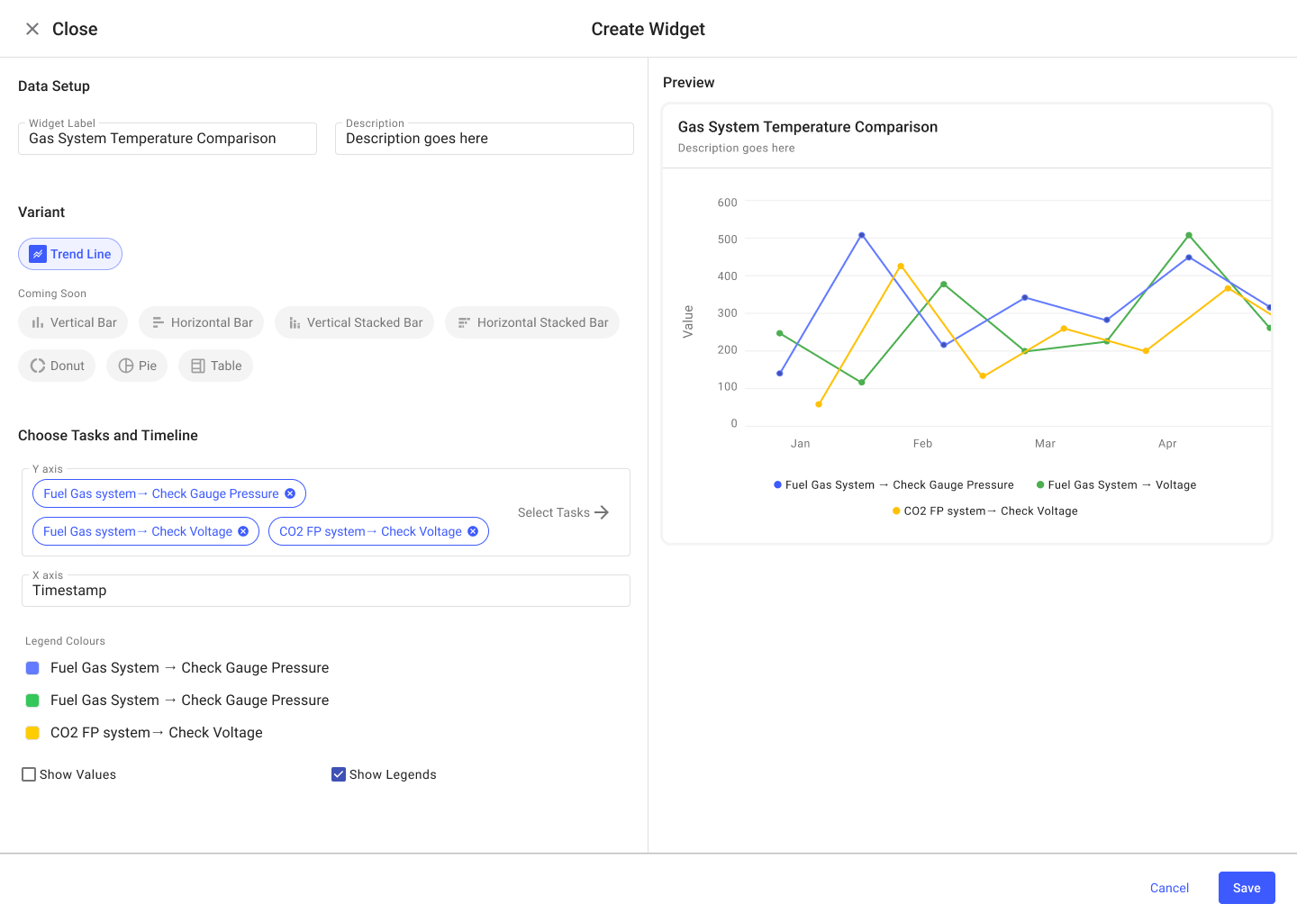The height and width of the screenshot is (922, 1297).
Task: Select the Vertical Stacked Bar variant
Action: (354, 322)
